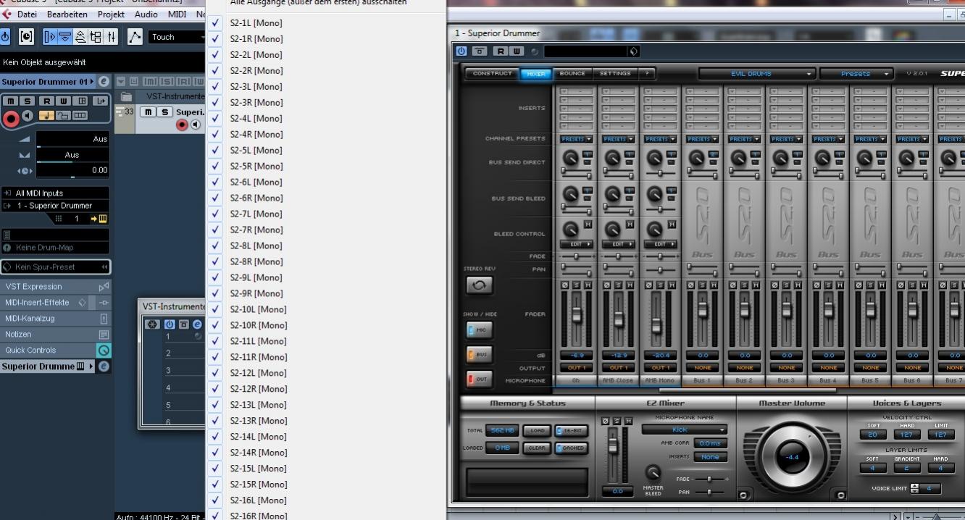Toggle the Superior Drummer plugin power button
Image resolution: width=965 pixels, height=520 pixels.
coord(461,51)
